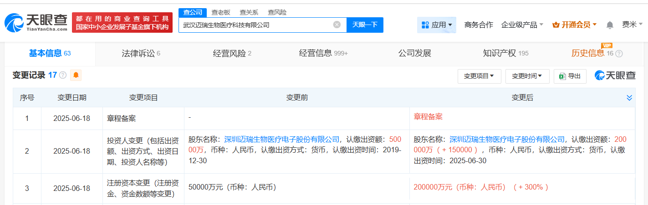The height and width of the screenshot is (205, 648).
Task: Click the 天眼一下 search button
Action: 365,25
